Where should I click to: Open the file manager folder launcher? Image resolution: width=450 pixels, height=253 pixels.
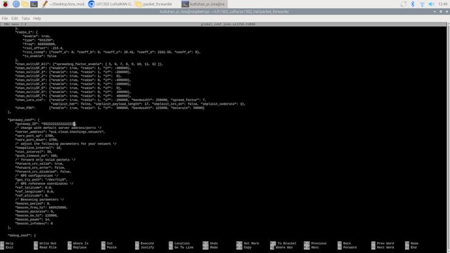point(25,4)
